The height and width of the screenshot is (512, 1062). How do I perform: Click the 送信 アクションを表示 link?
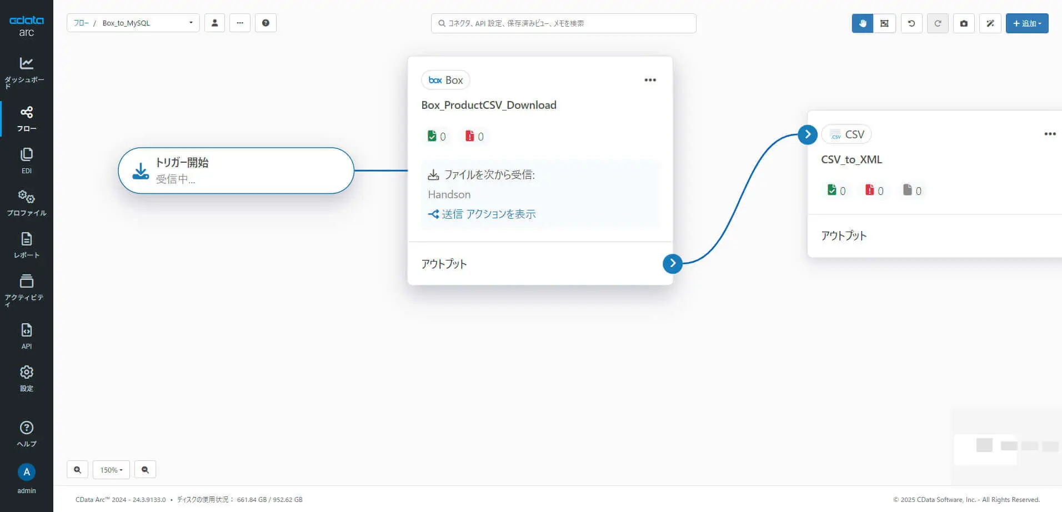[482, 214]
